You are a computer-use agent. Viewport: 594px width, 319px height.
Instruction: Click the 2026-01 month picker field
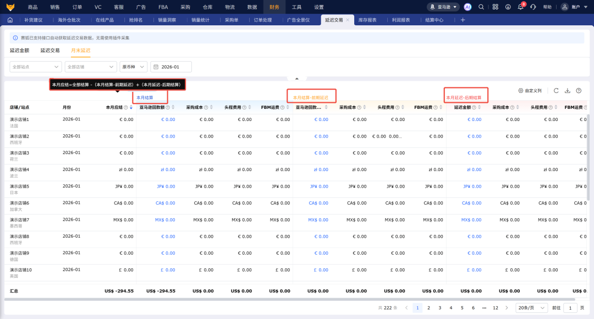click(x=171, y=67)
